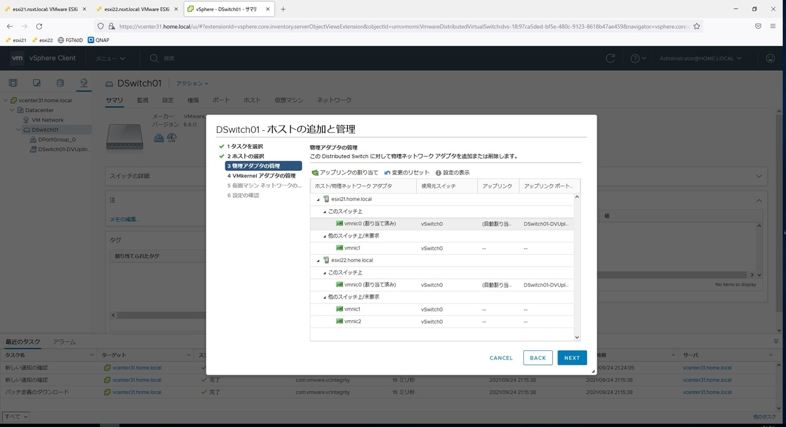Switch to the 権限 tab
The height and width of the screenshot is (427, 786).
[193, 100]
